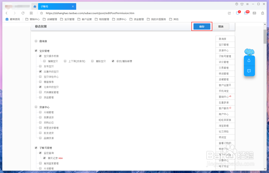Image resolution: width=269 pixels, height=173 pixels.
Task: Click the scrollbar down arrow
Action: click(x=265, y=169)
